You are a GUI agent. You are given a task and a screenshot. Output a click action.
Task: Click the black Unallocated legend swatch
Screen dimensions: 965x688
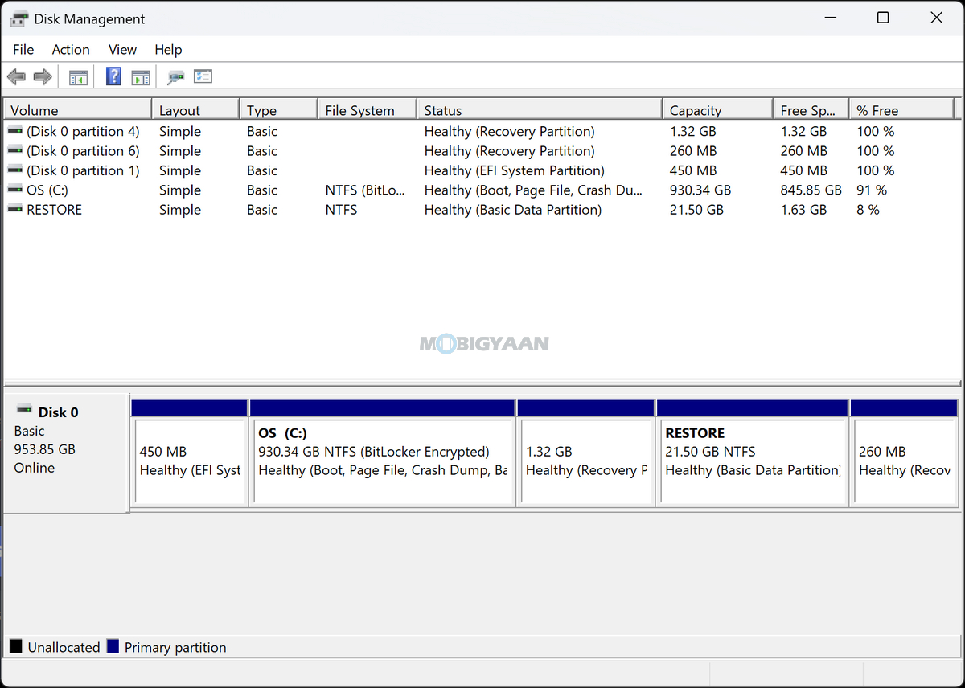(16, 646)
